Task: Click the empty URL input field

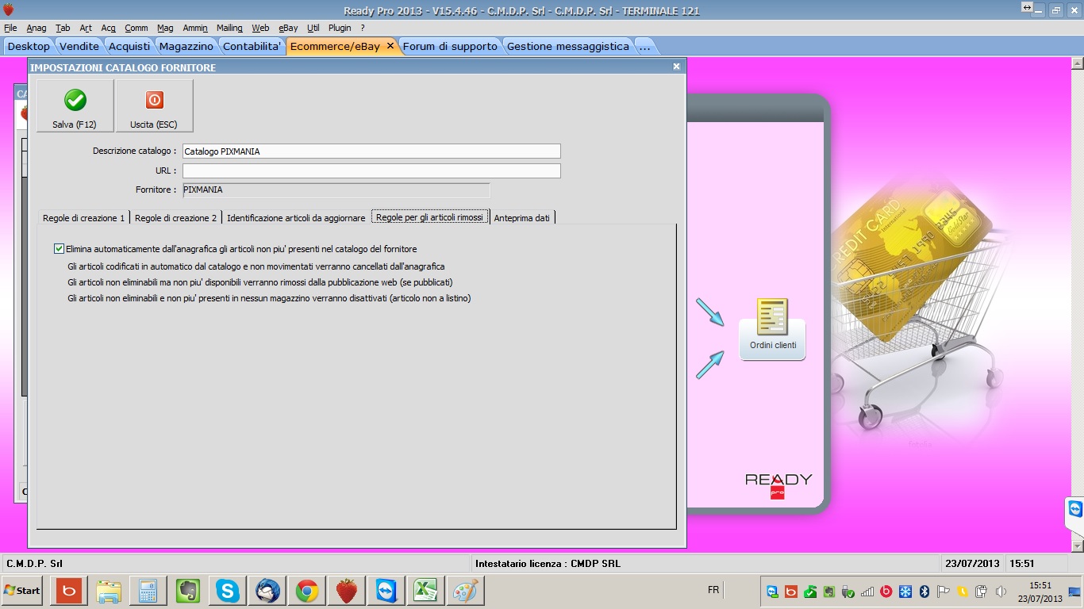Action: click(x=371, y=170)
